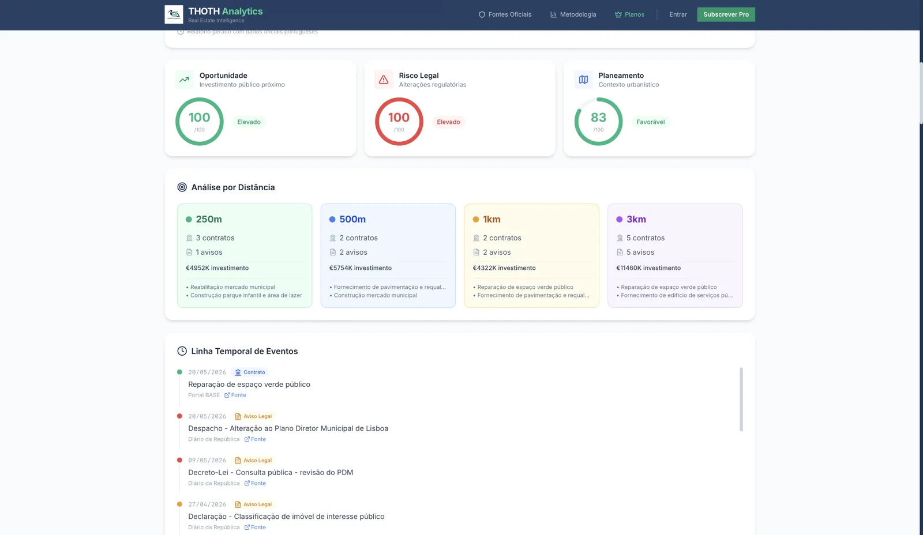Image resolution: width=923 pixels, height=535 pixels.
Task: Click the shield icon beside Fontes Oficiais
Action: click(x=482, y=14)
